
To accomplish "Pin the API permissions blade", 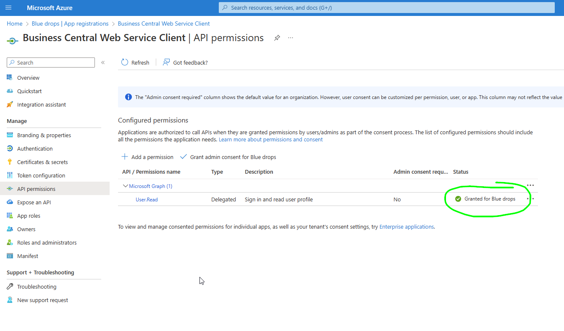I will coord(277,38).
